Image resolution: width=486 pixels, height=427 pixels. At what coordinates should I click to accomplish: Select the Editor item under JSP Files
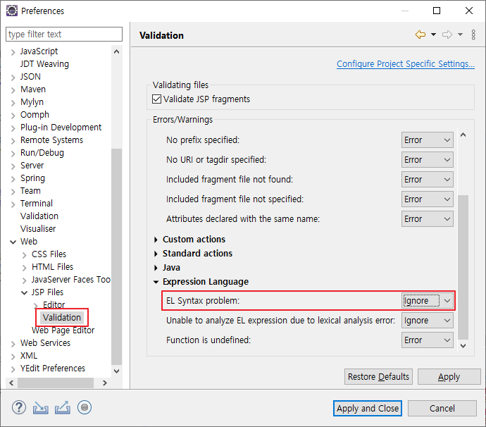click(54, 305)
